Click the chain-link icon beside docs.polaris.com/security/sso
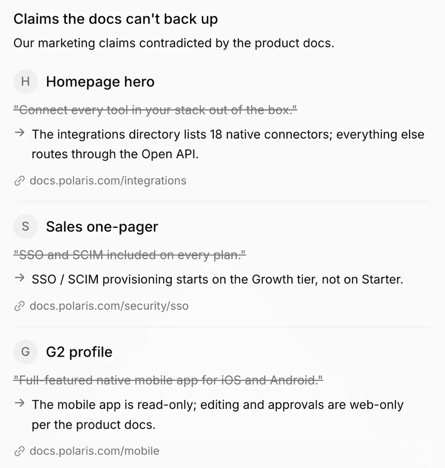The width and height of the screenshot is (445, 468). pyautogui.click(x=19, y=306)
